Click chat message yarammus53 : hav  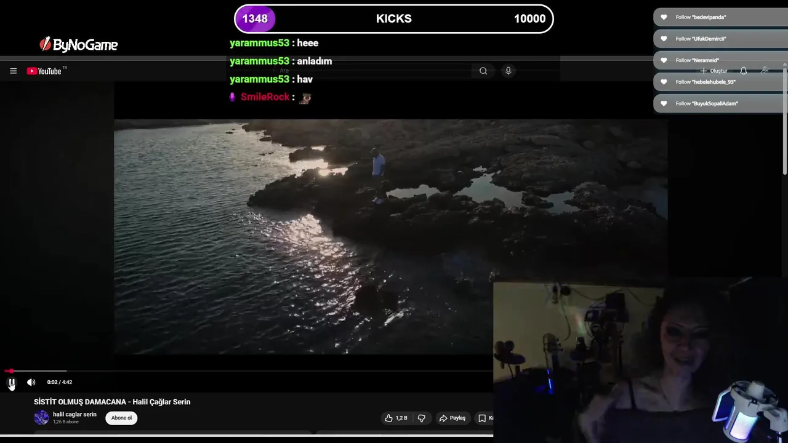coord(271,79)
